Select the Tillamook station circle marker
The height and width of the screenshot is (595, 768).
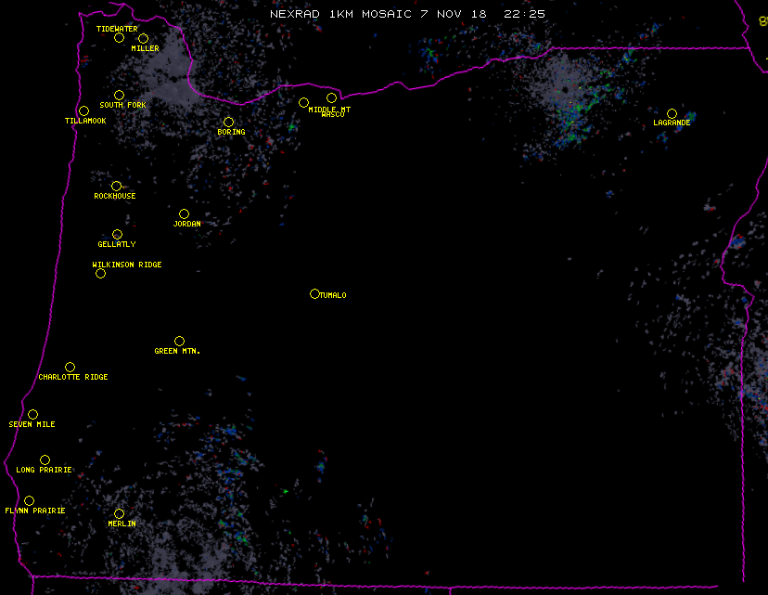tap(83, 111)
